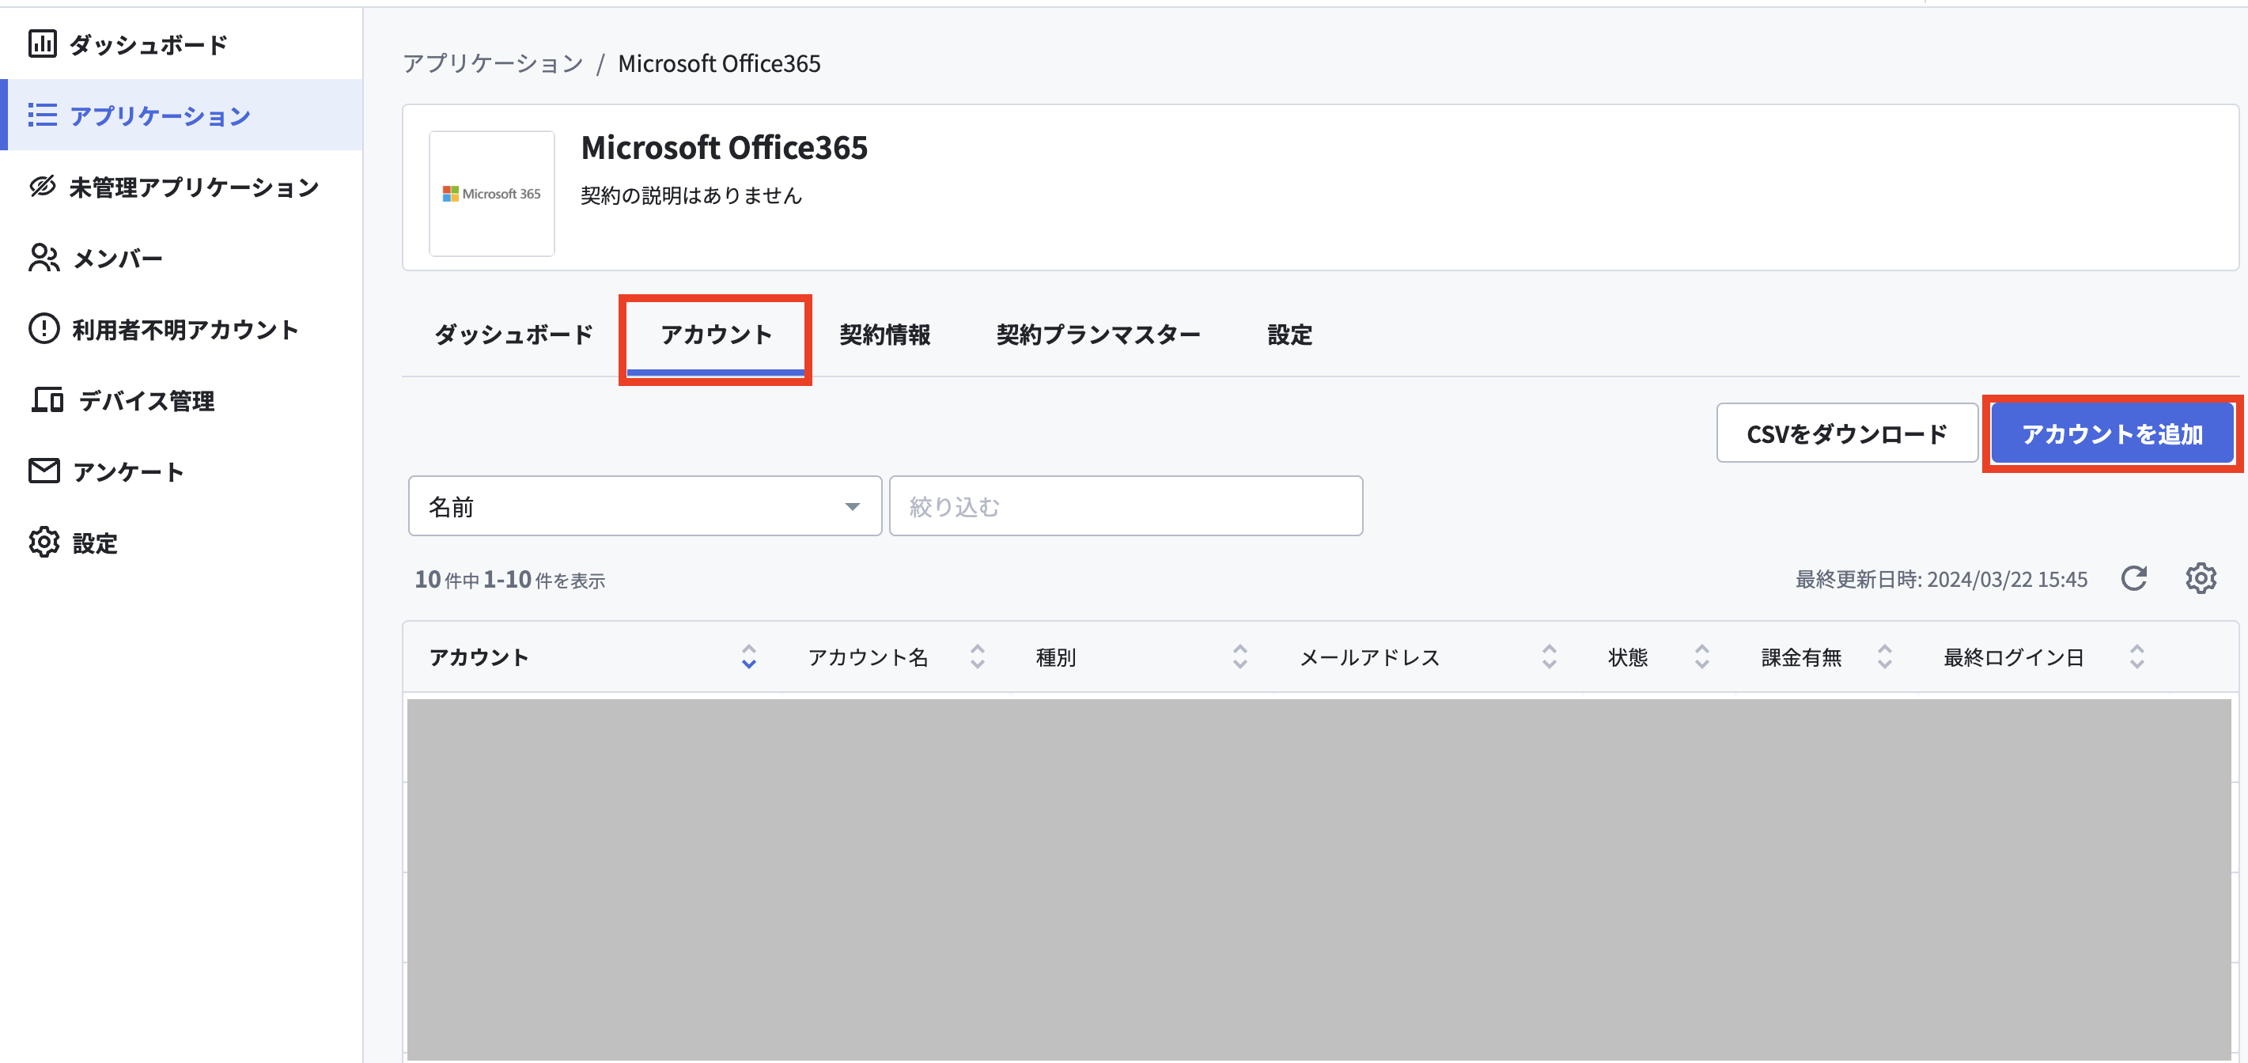Viewport: 2248px width, 1063px height.
Task: Open デバイス管理 in the sidebar
Action: 181,400
